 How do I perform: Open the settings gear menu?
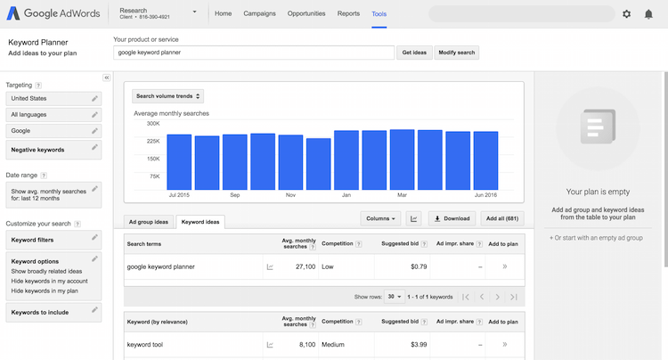coord(626,14)
